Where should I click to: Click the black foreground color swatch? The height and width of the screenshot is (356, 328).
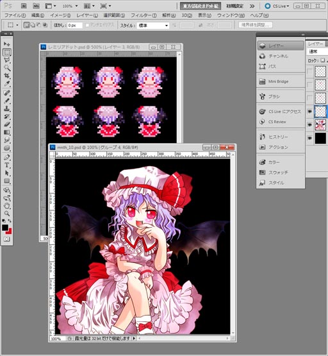coord(4,228)
